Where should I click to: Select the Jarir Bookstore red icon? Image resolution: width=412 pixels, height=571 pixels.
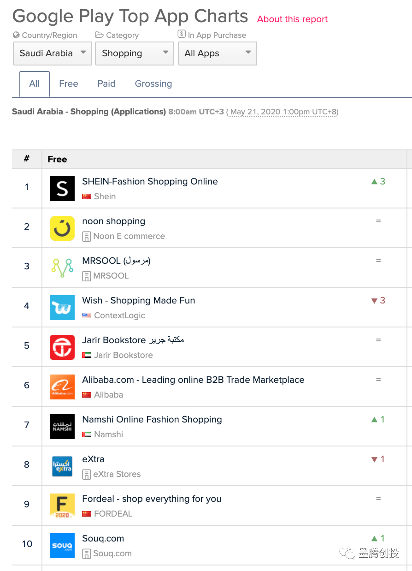click(62, 347)
